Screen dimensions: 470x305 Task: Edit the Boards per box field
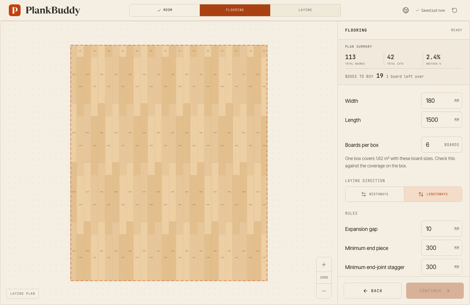(442, 145)
